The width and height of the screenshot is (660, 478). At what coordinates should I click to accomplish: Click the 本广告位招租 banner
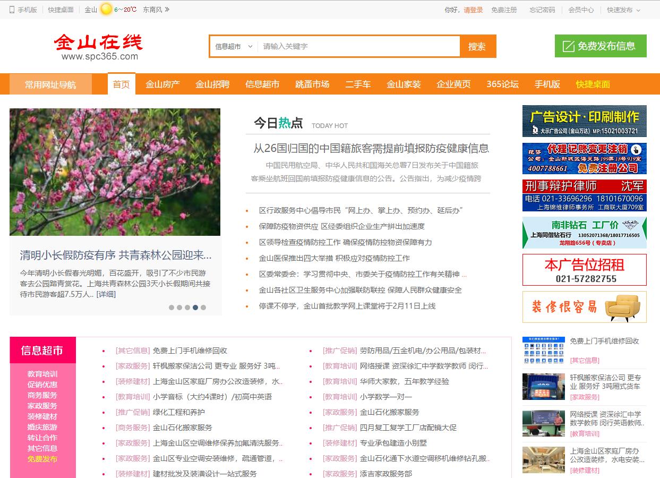tap(585, 270)
